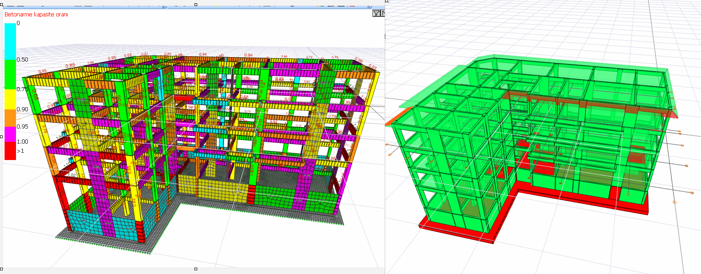
Task: Click the bottom-middle viewport resize handle
Action: 196,269
